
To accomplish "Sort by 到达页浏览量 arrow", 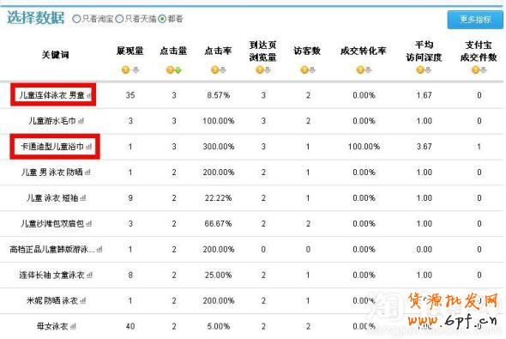I will pos(268,70).
